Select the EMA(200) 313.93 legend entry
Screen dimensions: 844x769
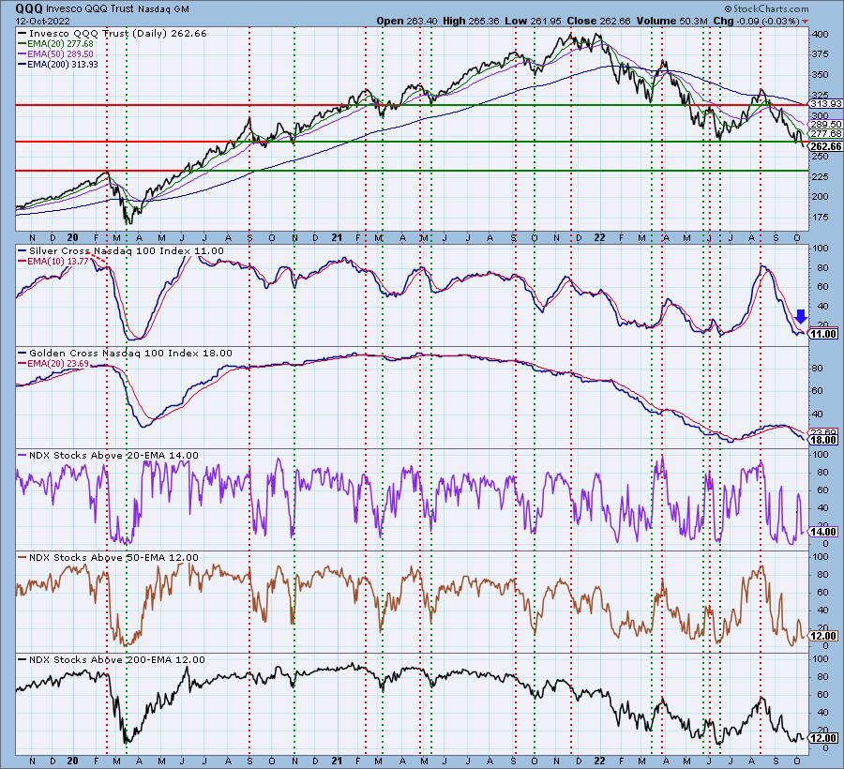(57, 64)
